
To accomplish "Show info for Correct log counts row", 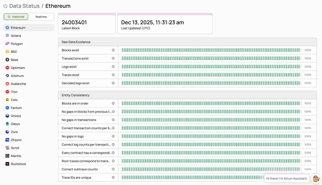I will pyautogui.click(x=113, y=144).
